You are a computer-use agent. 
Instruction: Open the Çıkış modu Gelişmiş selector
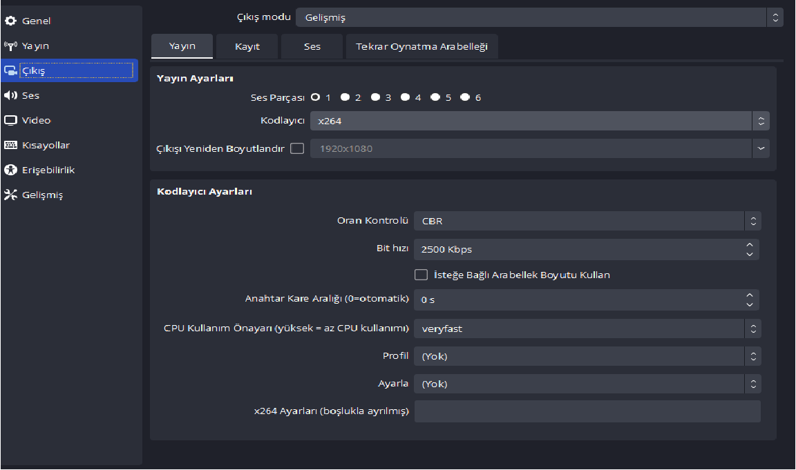(x=539, y=17)
